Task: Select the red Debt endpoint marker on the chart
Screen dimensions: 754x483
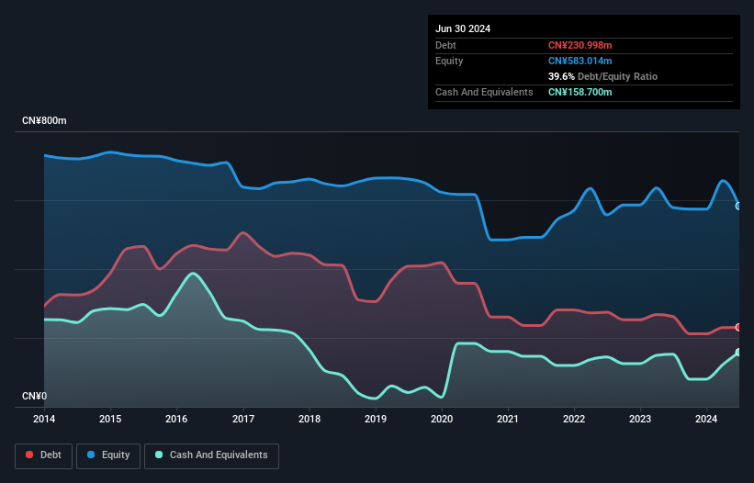Action: (x=738, y=327)
